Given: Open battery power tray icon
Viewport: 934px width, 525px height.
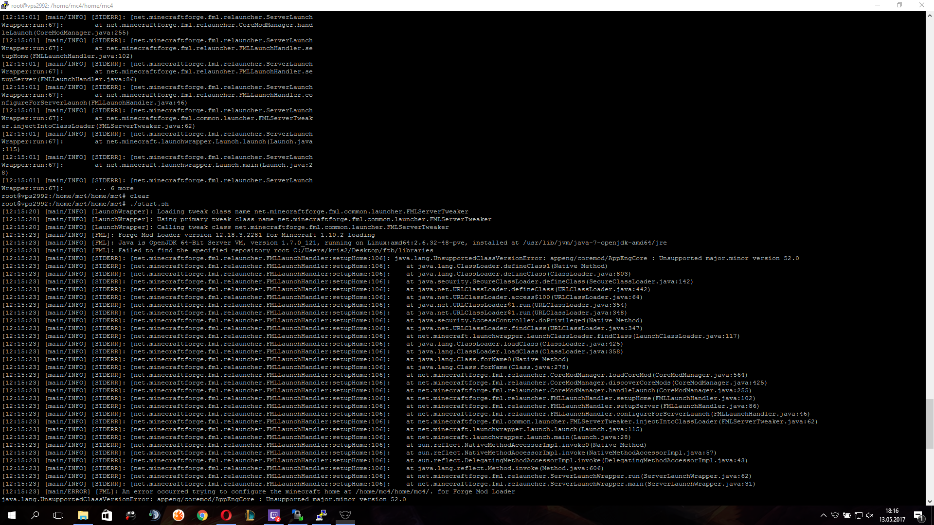Looking at the screenshot, I should 846,515.
